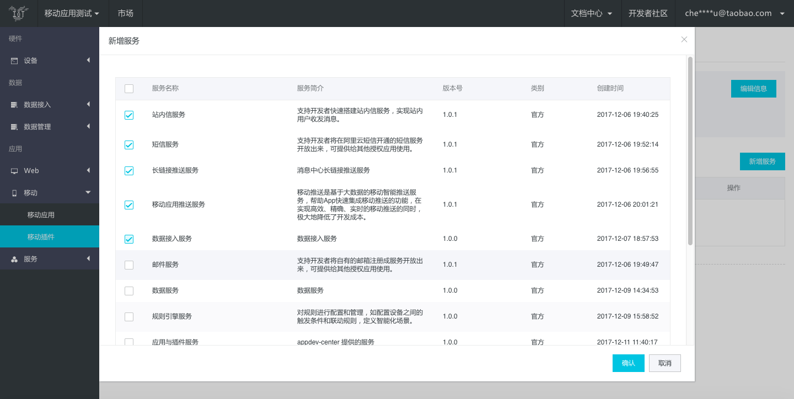The height and width of the screenshot is (399, 794).
Task: Click the 邮件服务 service name
Action: click(165, 265)
